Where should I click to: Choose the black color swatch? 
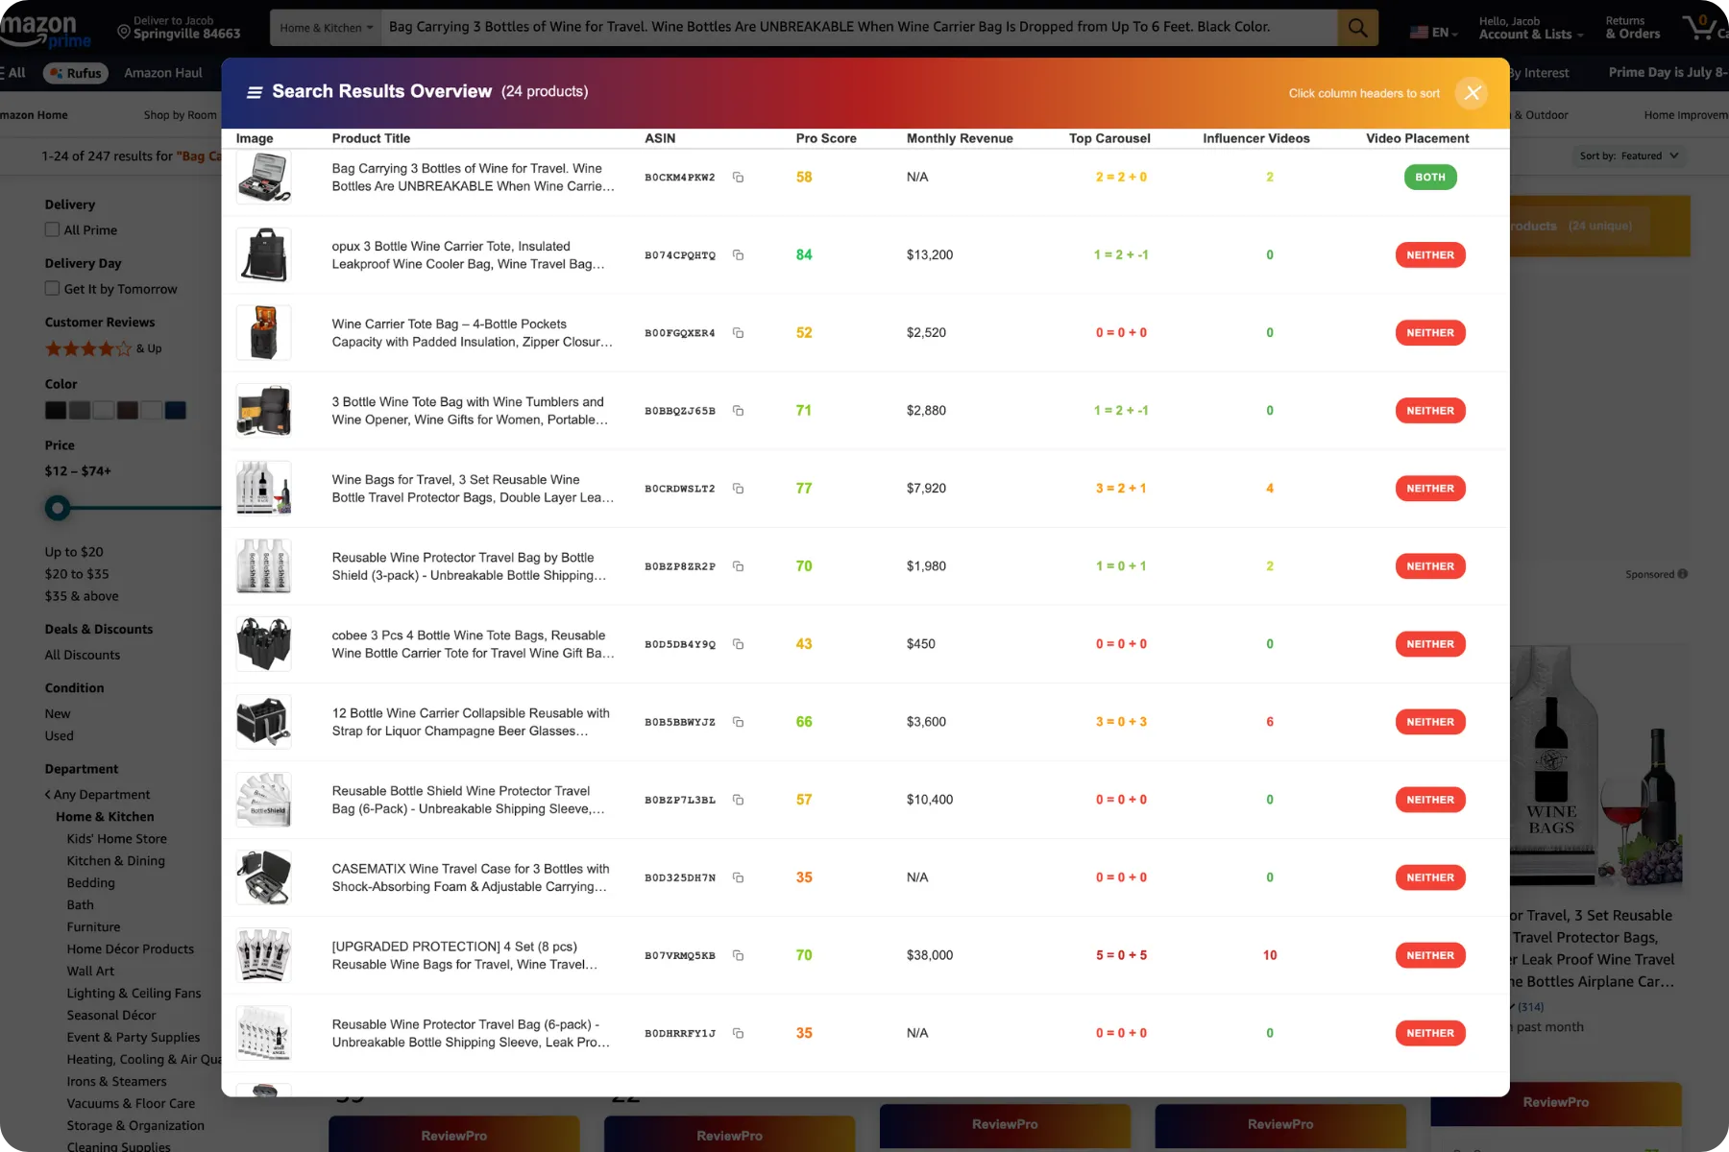click(x=56, y=411)
